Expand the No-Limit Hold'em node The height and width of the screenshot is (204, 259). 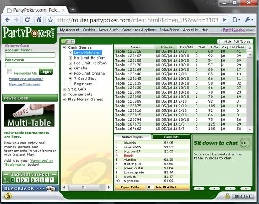pyautogui.click(x=70, y=58)
